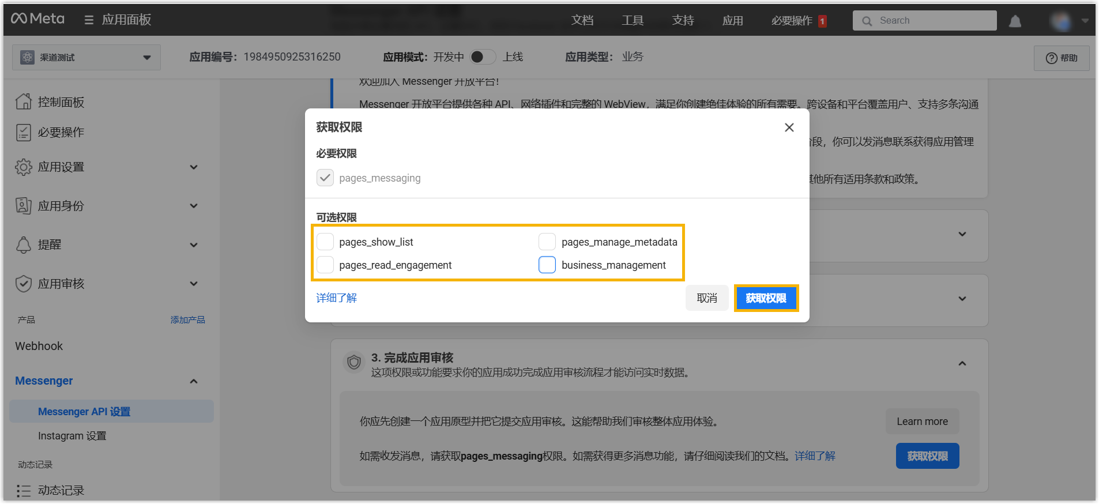Check the pages_show_list permission
The width and height of the screenshot is (1099, 504).
tap(325, 242)
